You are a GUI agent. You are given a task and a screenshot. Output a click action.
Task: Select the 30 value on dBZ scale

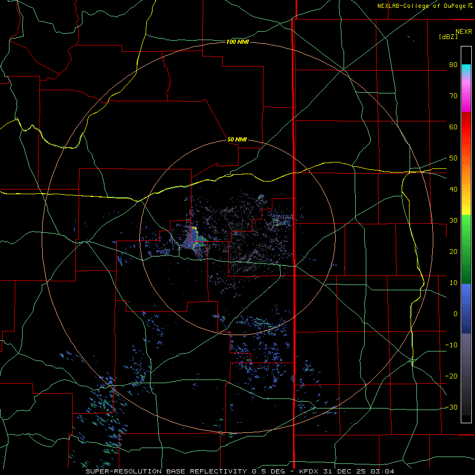point(453,221)
